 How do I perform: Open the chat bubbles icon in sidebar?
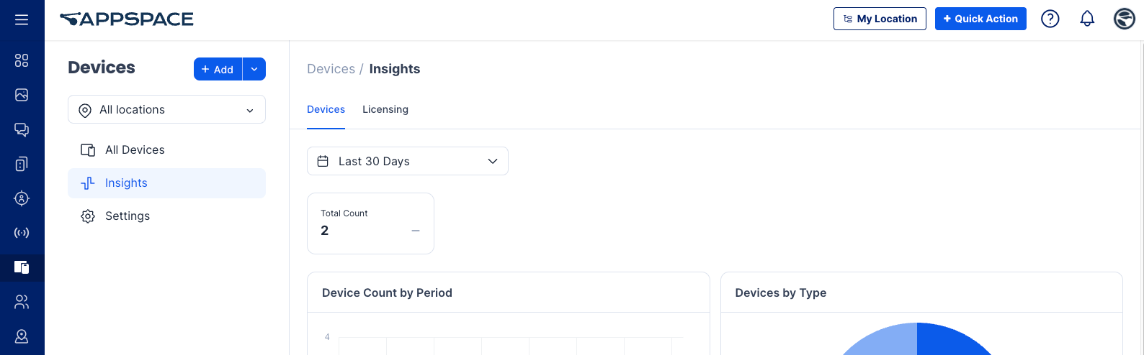(22, 129)
